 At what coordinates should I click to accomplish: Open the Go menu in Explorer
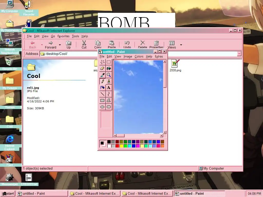tap(53, 36)
